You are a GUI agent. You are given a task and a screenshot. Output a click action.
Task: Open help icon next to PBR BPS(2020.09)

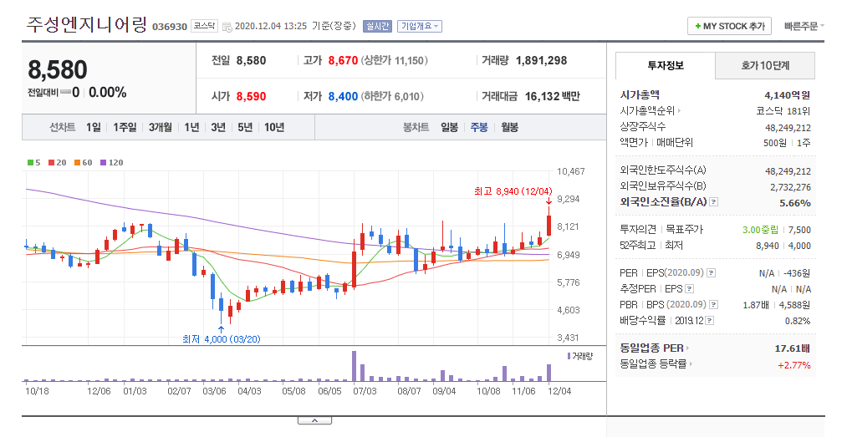pyautogui.click(x=713, y=305)
